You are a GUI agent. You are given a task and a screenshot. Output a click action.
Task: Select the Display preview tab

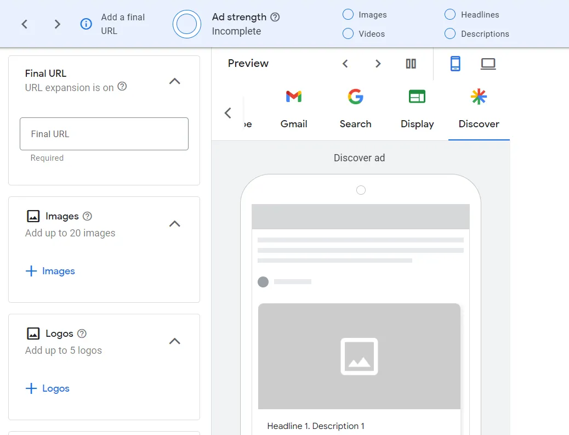pyautogui.click(x=417, y=109)
